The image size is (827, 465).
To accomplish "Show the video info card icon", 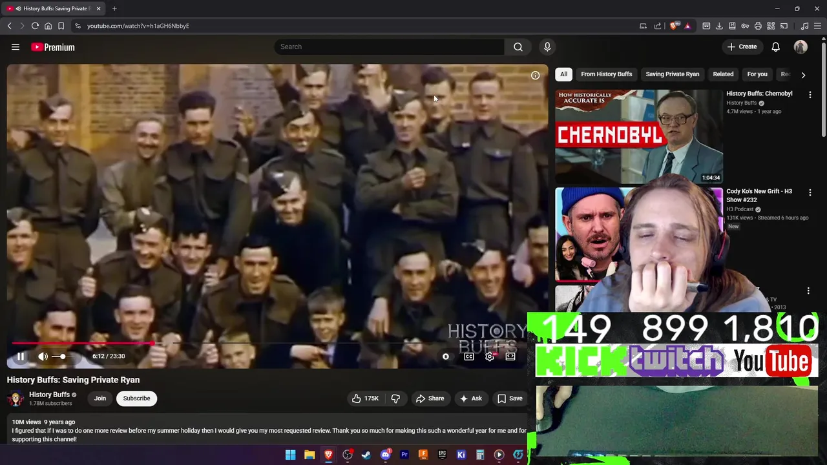I will (x=535, y=76).
